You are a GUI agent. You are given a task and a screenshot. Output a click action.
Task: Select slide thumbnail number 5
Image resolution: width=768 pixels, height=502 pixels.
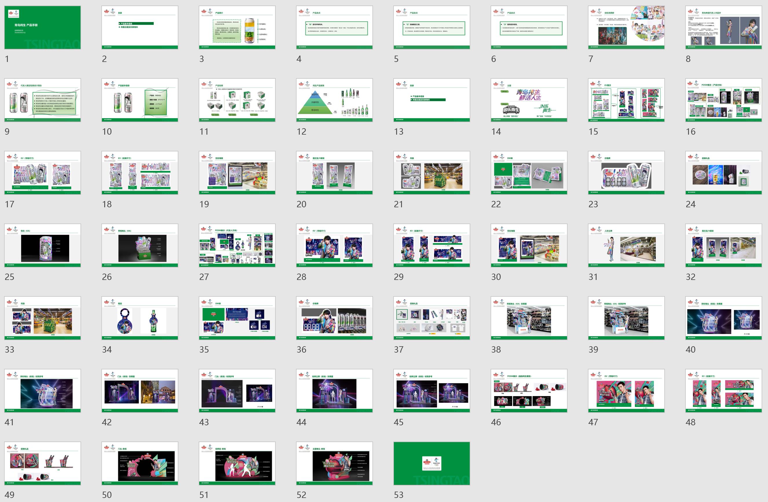(432, 28)
